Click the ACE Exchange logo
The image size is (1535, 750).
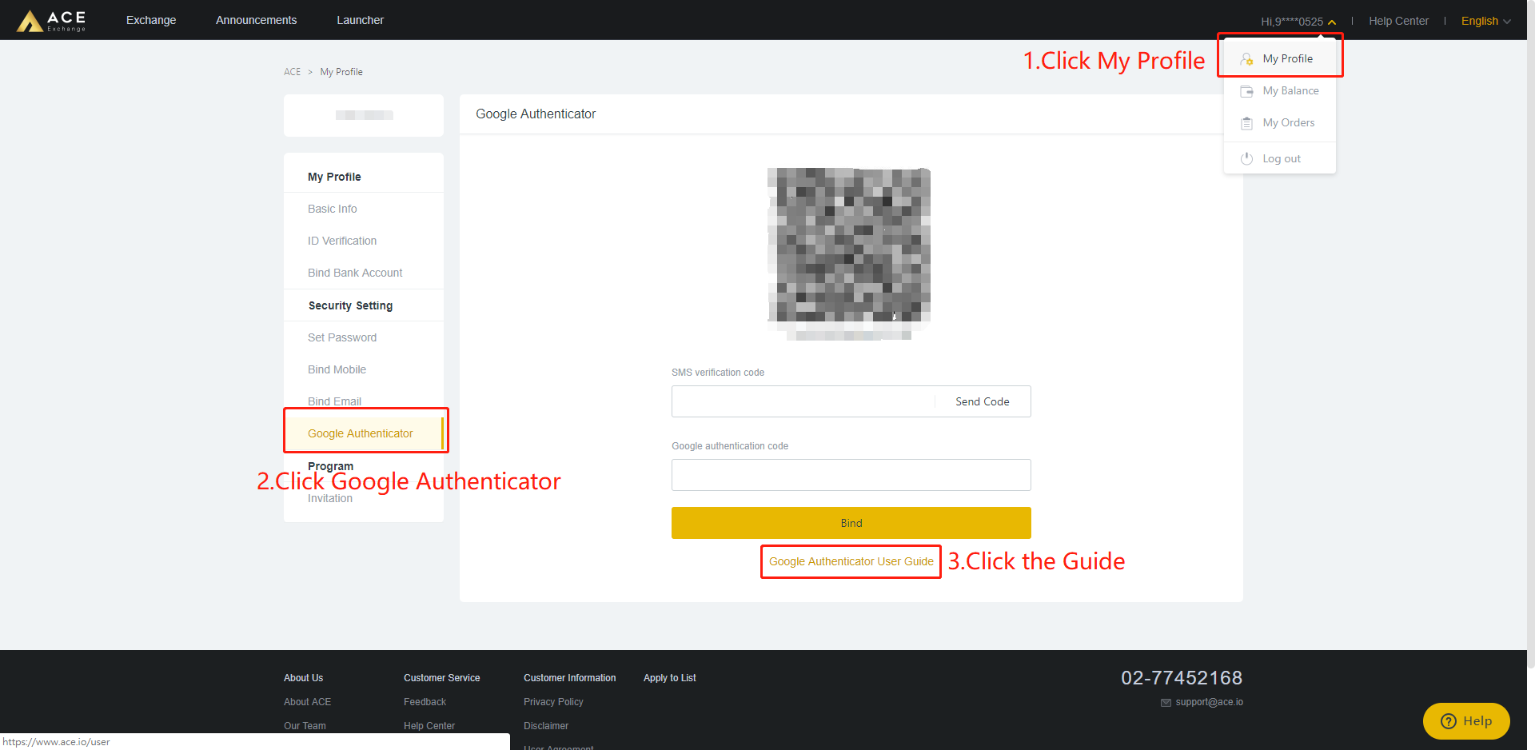(x=51, y=21)
